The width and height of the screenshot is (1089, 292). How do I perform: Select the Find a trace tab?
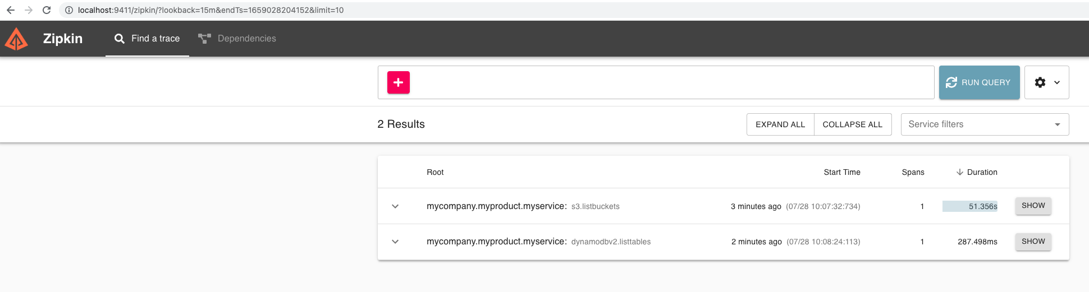pos(147,39)
